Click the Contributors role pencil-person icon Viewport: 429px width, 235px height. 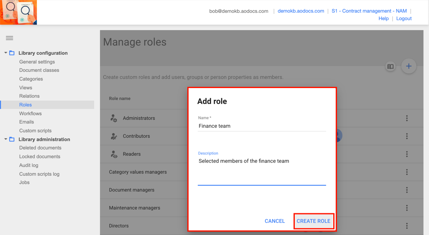(114, 136)
